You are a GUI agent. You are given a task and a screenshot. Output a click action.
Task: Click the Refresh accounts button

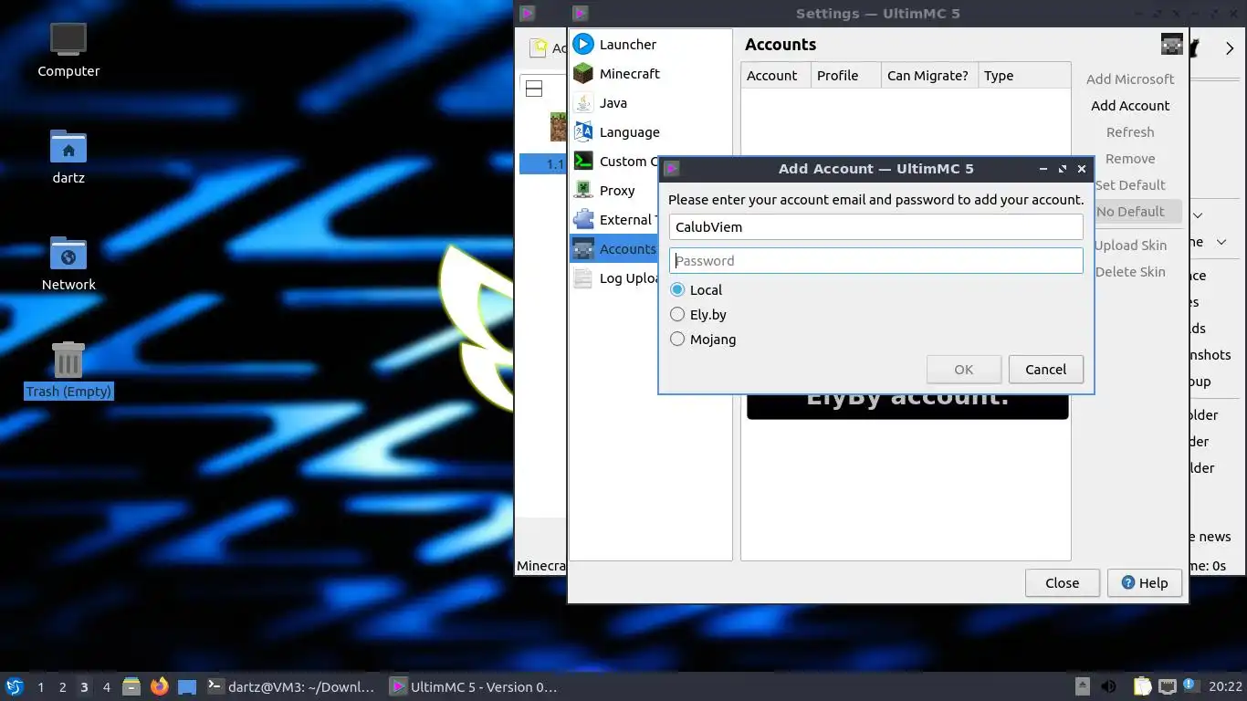click(x=1130, y=132)
